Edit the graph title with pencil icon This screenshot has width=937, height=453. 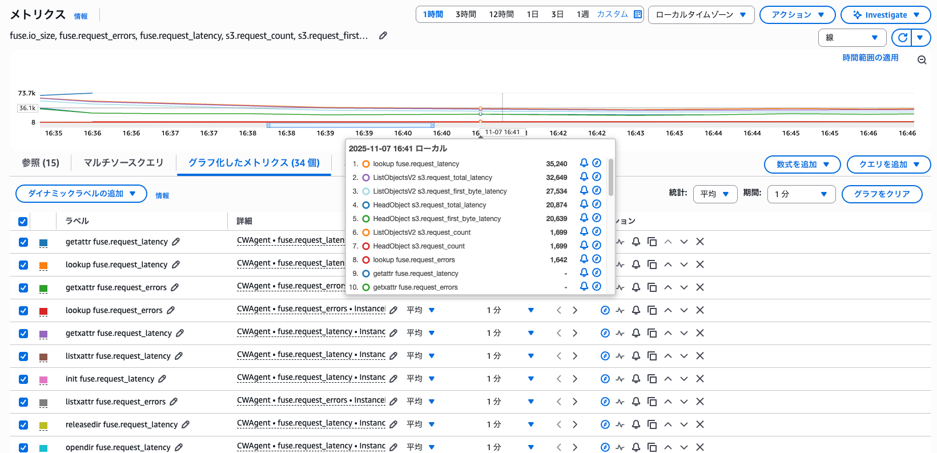click(383, 35)
